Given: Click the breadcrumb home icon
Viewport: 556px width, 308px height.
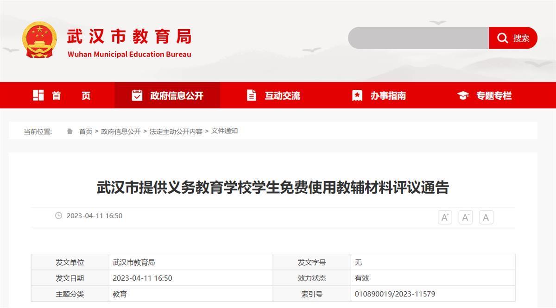Looking at the screenshot, I should (x=69, y=132).
